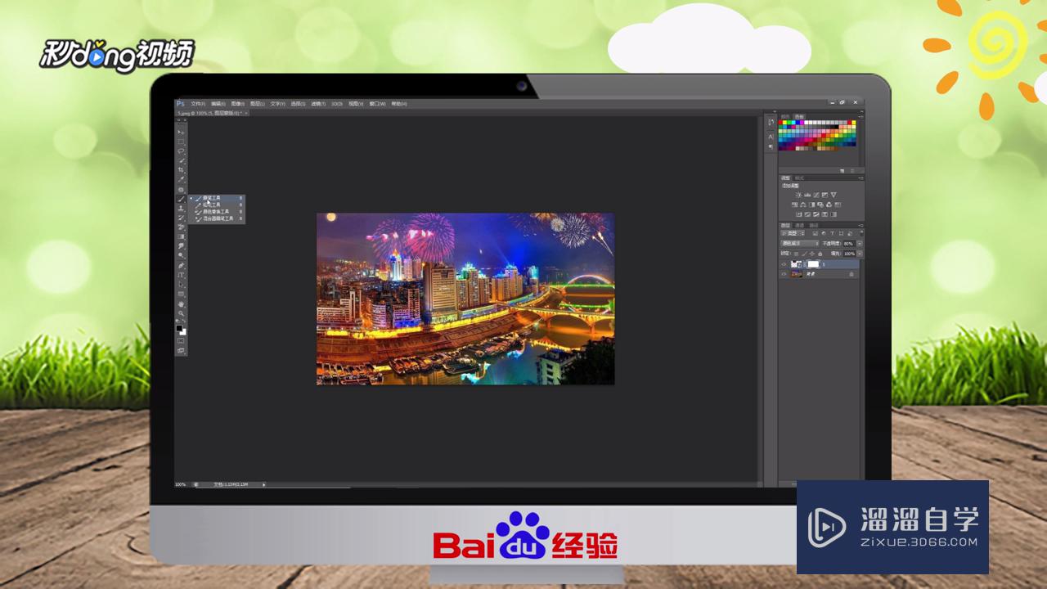Choose 铅笔工具 from brush flyout
The image size is (1047, 589).
click(218, 205)
